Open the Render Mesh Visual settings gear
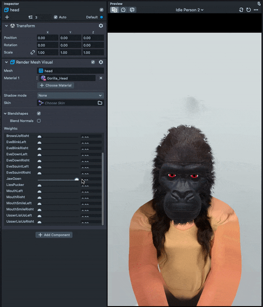Image resolution: width=263 pixels, height=307 pixels. point(101,62)
